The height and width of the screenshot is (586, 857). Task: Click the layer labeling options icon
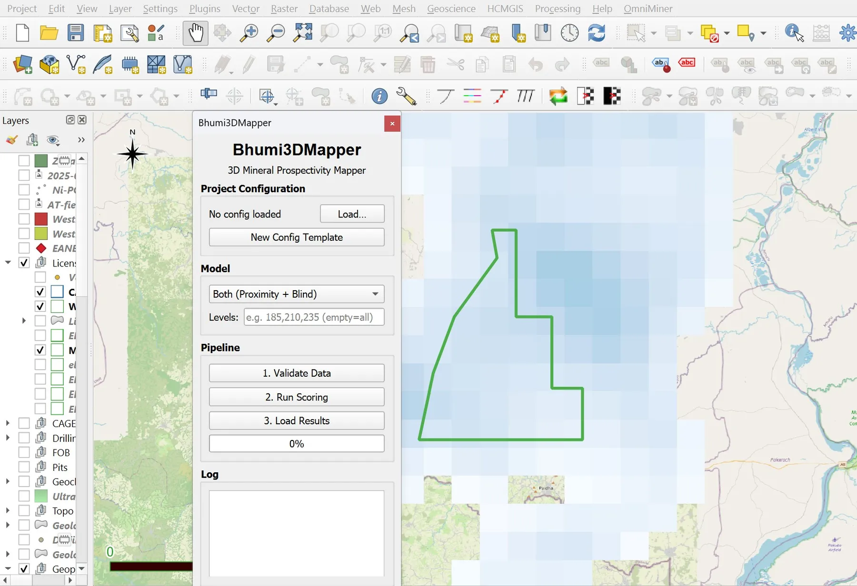pyautogui.click(x=660, y=64)
